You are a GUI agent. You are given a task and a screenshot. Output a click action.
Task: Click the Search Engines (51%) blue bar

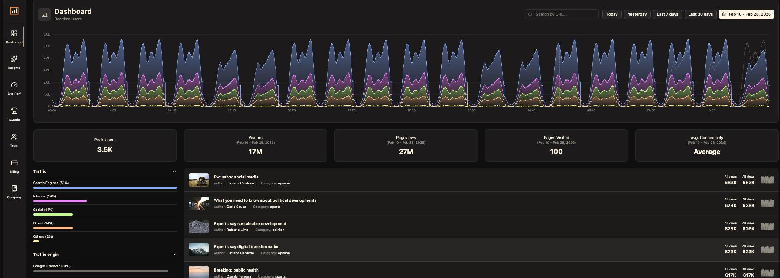105,188
